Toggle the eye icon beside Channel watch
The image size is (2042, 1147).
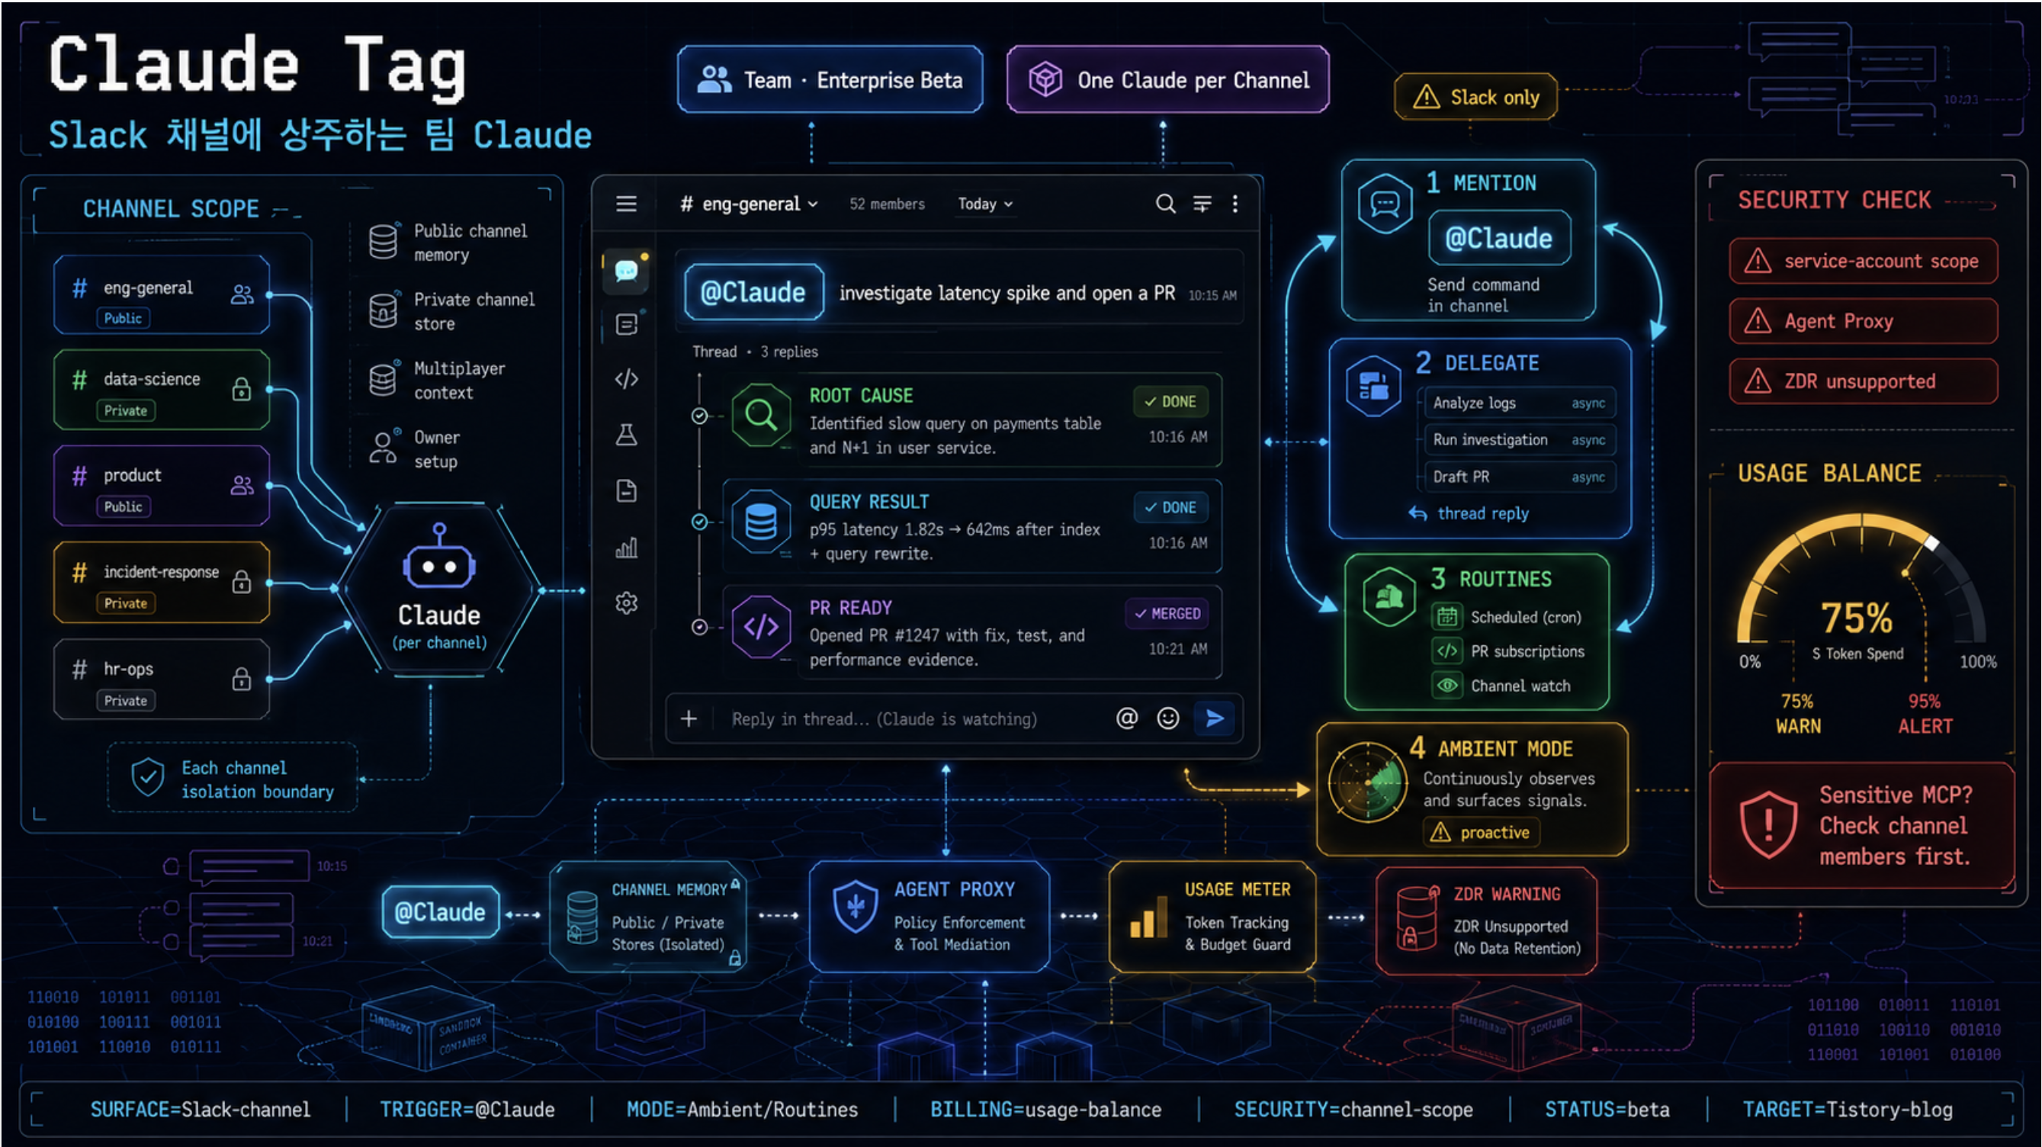(x=1447, y=685)
